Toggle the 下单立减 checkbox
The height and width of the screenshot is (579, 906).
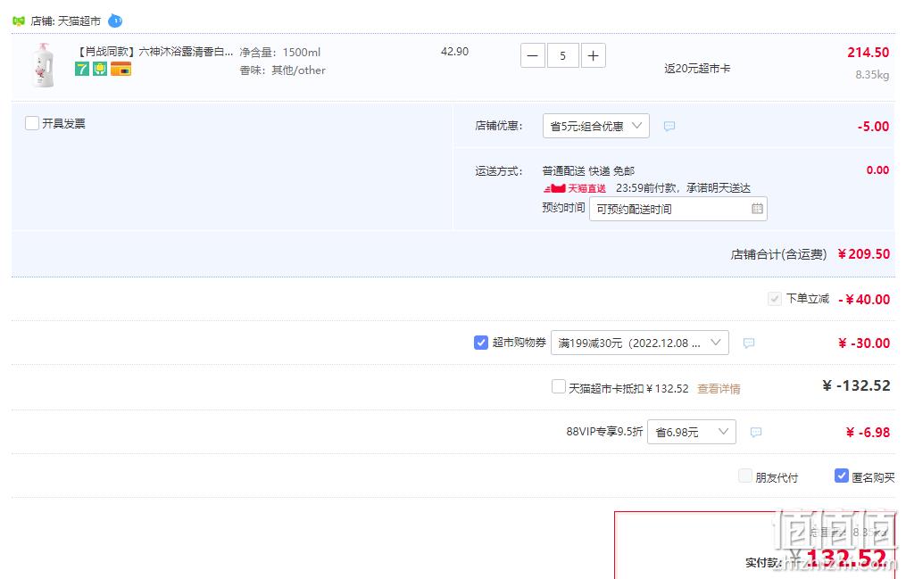pyautogui.click(x=774, y=299)
